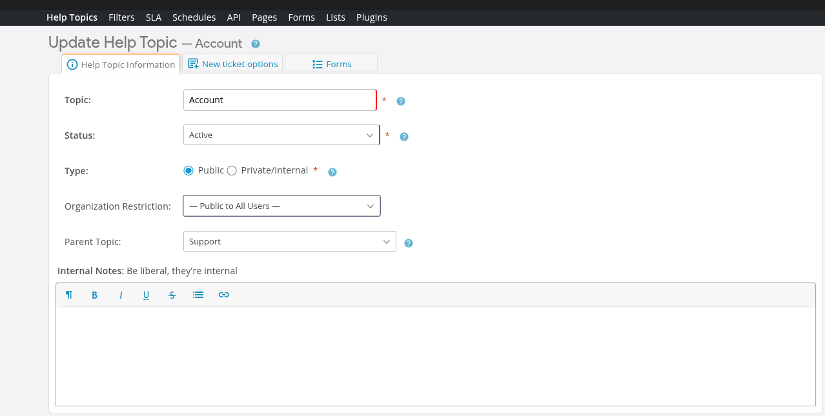Switch to New ticket options tab
The width and height of the screenshot is (825, 416).
pos(233,64)
